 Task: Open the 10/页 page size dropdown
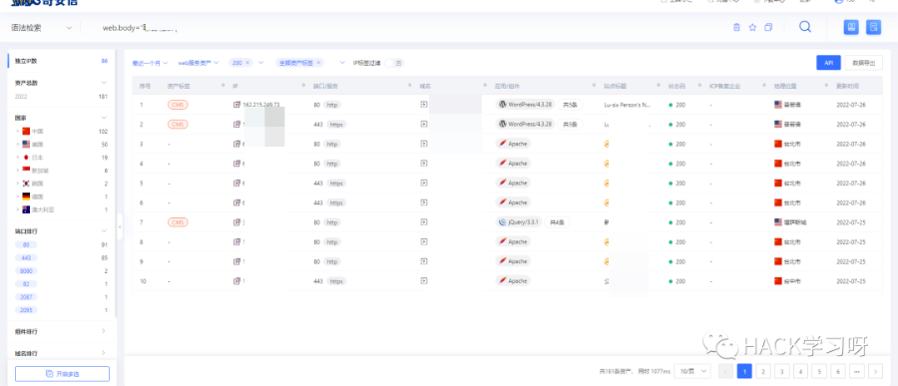click(x=691, y=371)
